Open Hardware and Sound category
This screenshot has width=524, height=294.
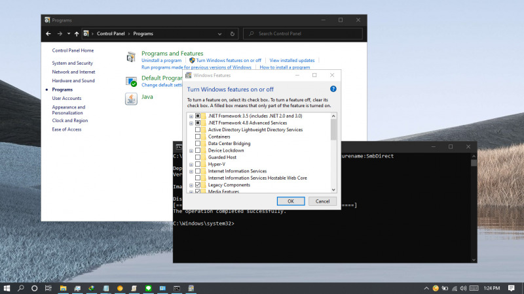coord(73,80)
